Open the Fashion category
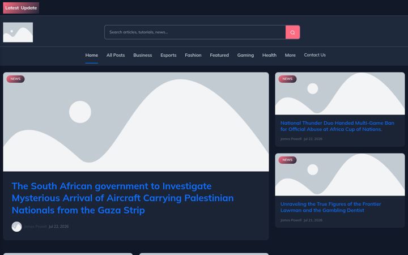 tap(193, 55)
